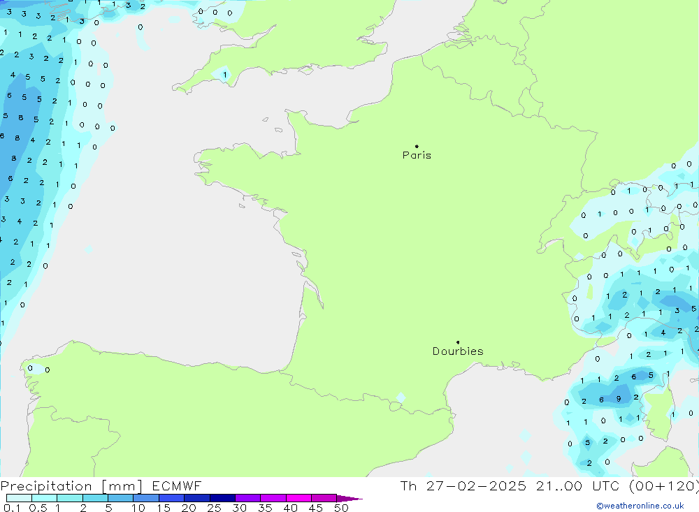699x512 pixels.
Task: Click the Precipitation [mm] title text
Action: 71,486
